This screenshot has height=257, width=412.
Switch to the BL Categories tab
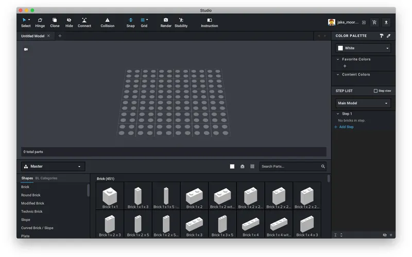[46, 178]
